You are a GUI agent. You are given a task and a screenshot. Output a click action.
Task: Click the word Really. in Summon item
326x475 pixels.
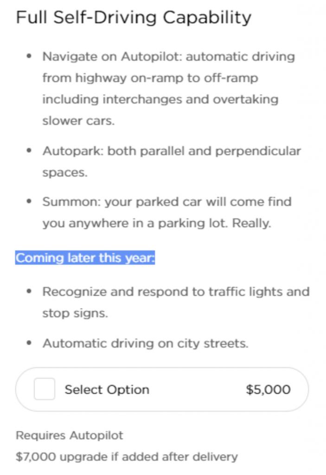pos(251,223)
